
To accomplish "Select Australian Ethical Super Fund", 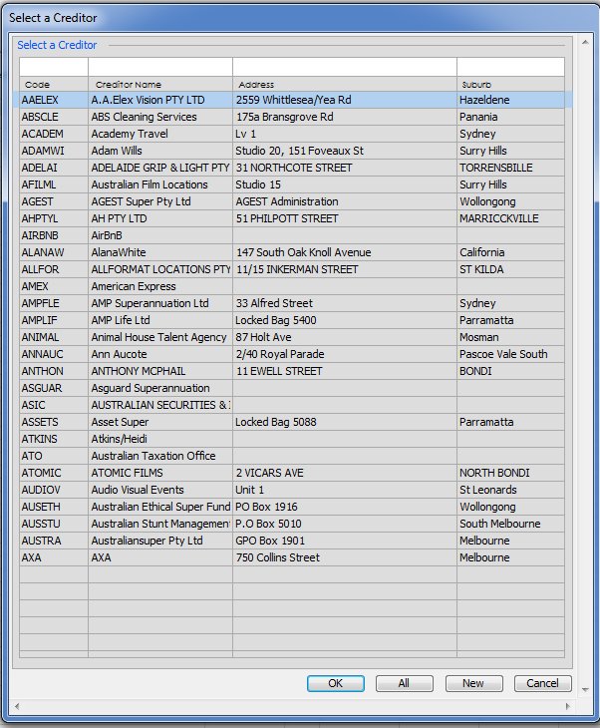I will tap(160, 507).
